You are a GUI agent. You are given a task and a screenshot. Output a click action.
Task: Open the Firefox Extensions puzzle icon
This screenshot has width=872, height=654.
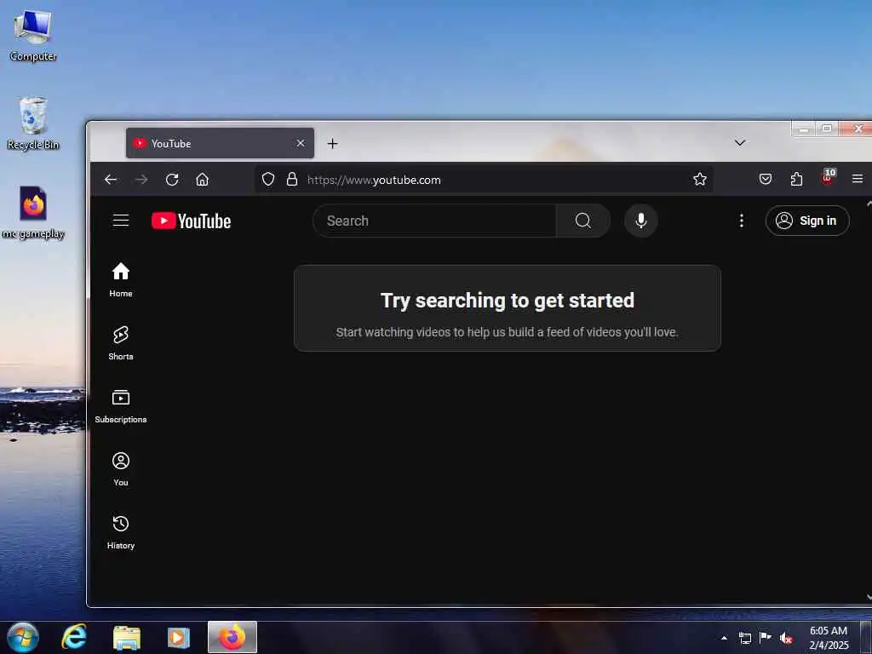point(796,179)
